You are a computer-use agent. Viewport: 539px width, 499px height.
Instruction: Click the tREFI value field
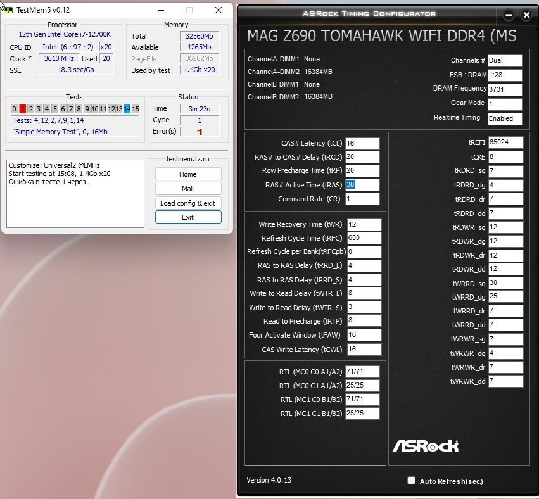505,142
